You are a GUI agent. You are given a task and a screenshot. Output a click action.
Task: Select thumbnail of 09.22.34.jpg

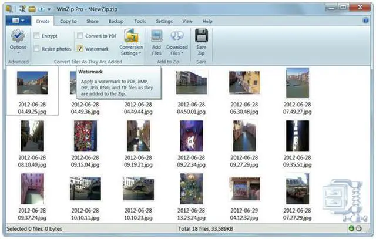tap(192, 136)
